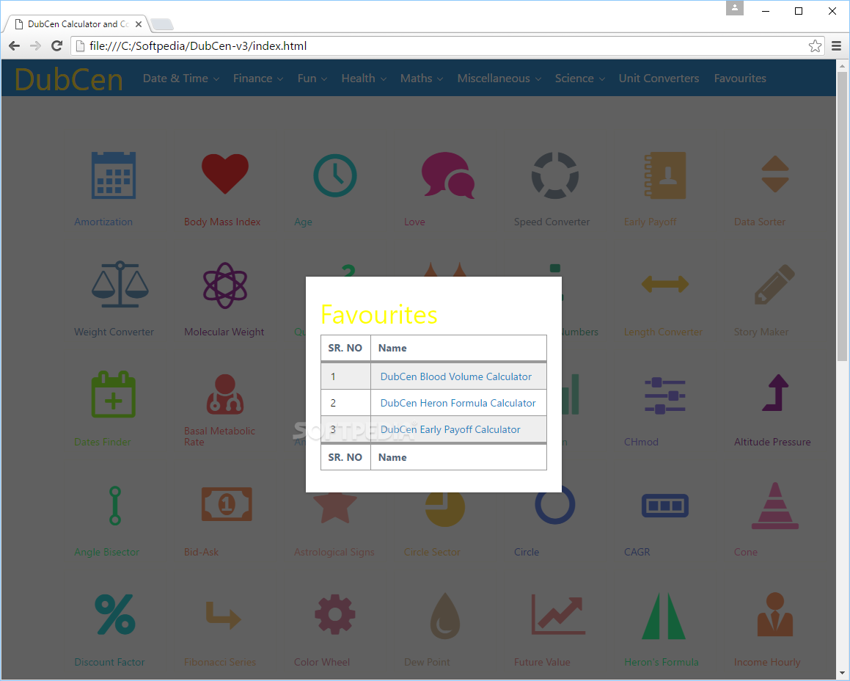Click the Future Value chart icon
This screenshot has width=850, height=681.
click(x=558, y=614)
